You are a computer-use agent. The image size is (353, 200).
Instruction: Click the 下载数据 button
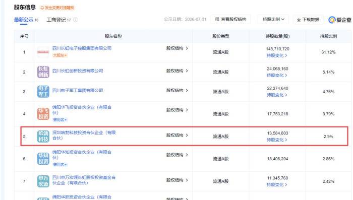pyautogui.click(x=308, y=20)
